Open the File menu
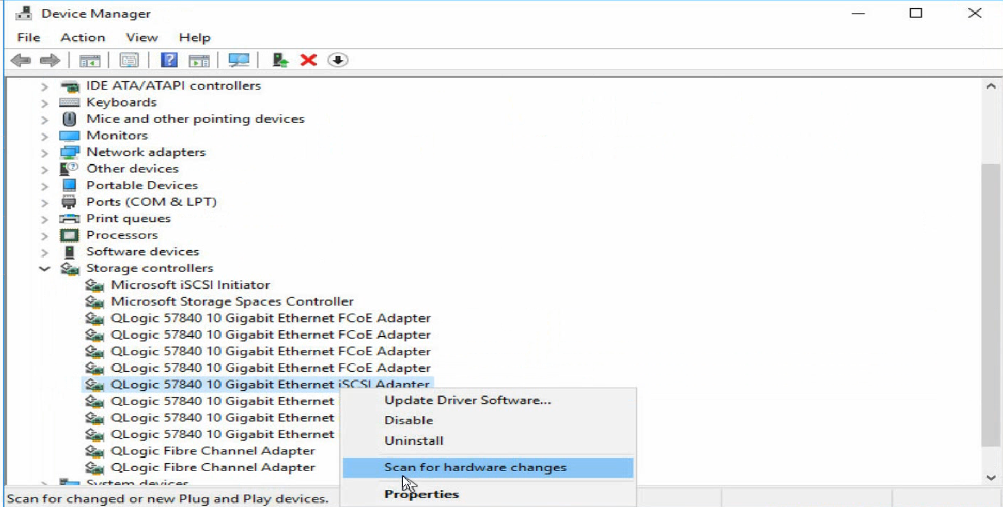 point(29,38)
